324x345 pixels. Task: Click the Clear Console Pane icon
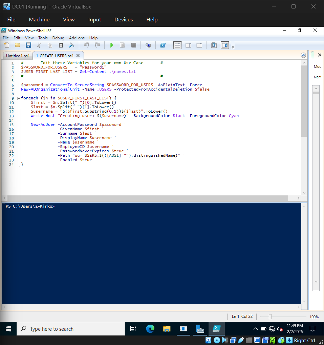coord(72,45)
